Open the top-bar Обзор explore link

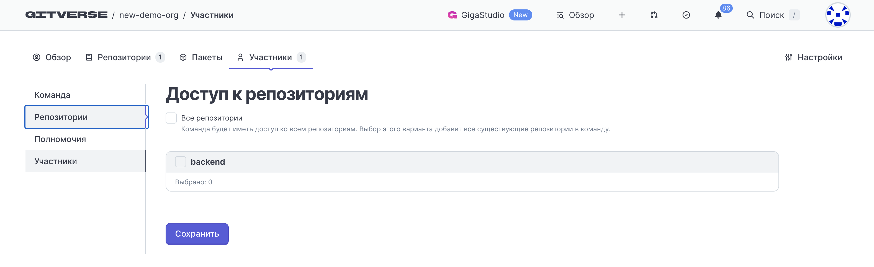pyautogui.click(x=575, y=15)
